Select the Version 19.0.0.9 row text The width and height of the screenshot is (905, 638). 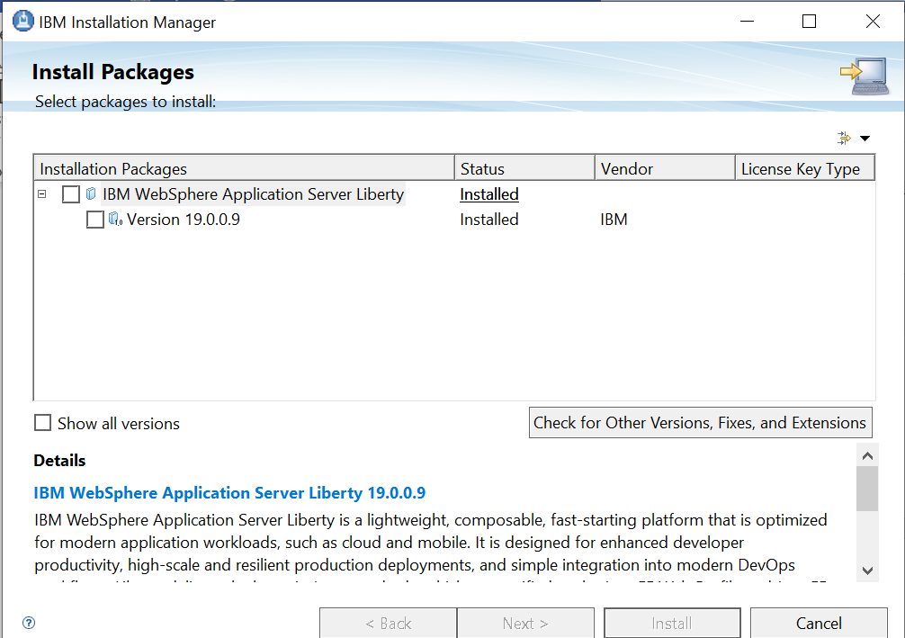[183, 220]
